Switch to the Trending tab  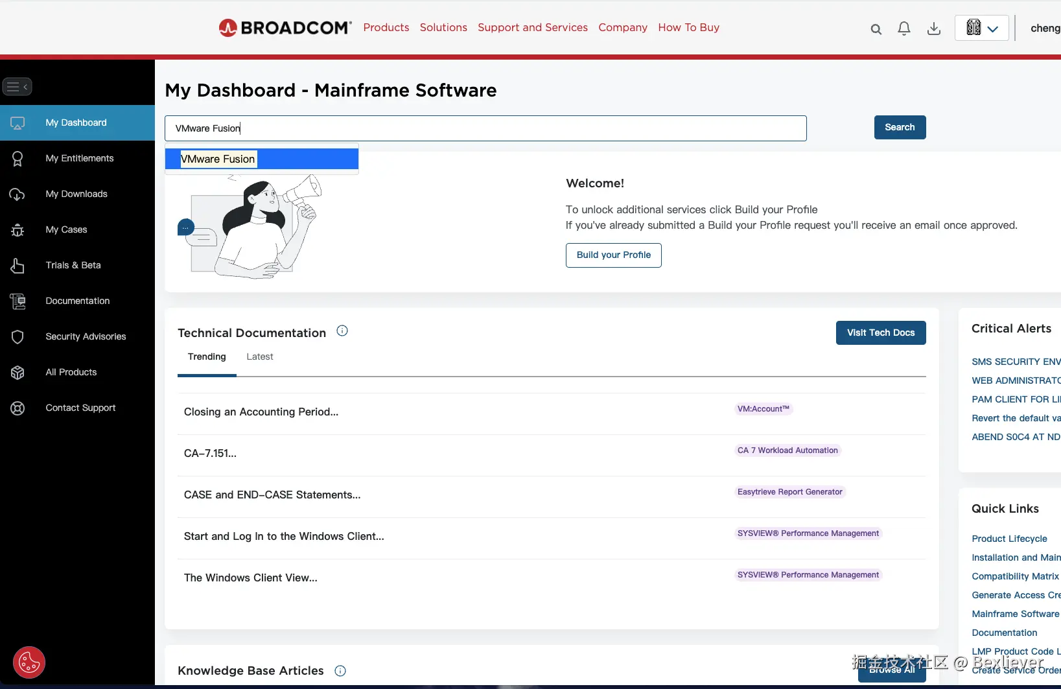point(207,356)
